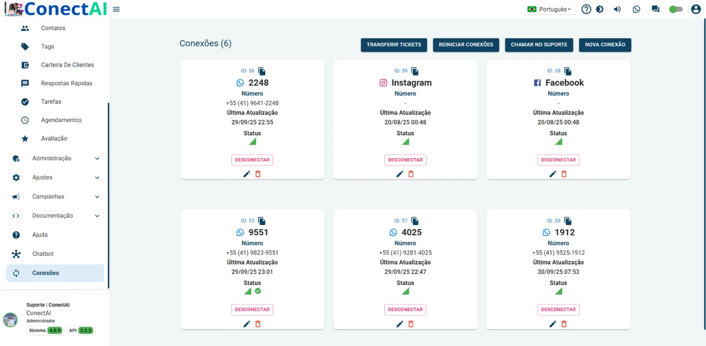Viewport: 706px width, 346px height.
Task: Go to Chatbot in the sidebar
Action: tap(43, 254)
